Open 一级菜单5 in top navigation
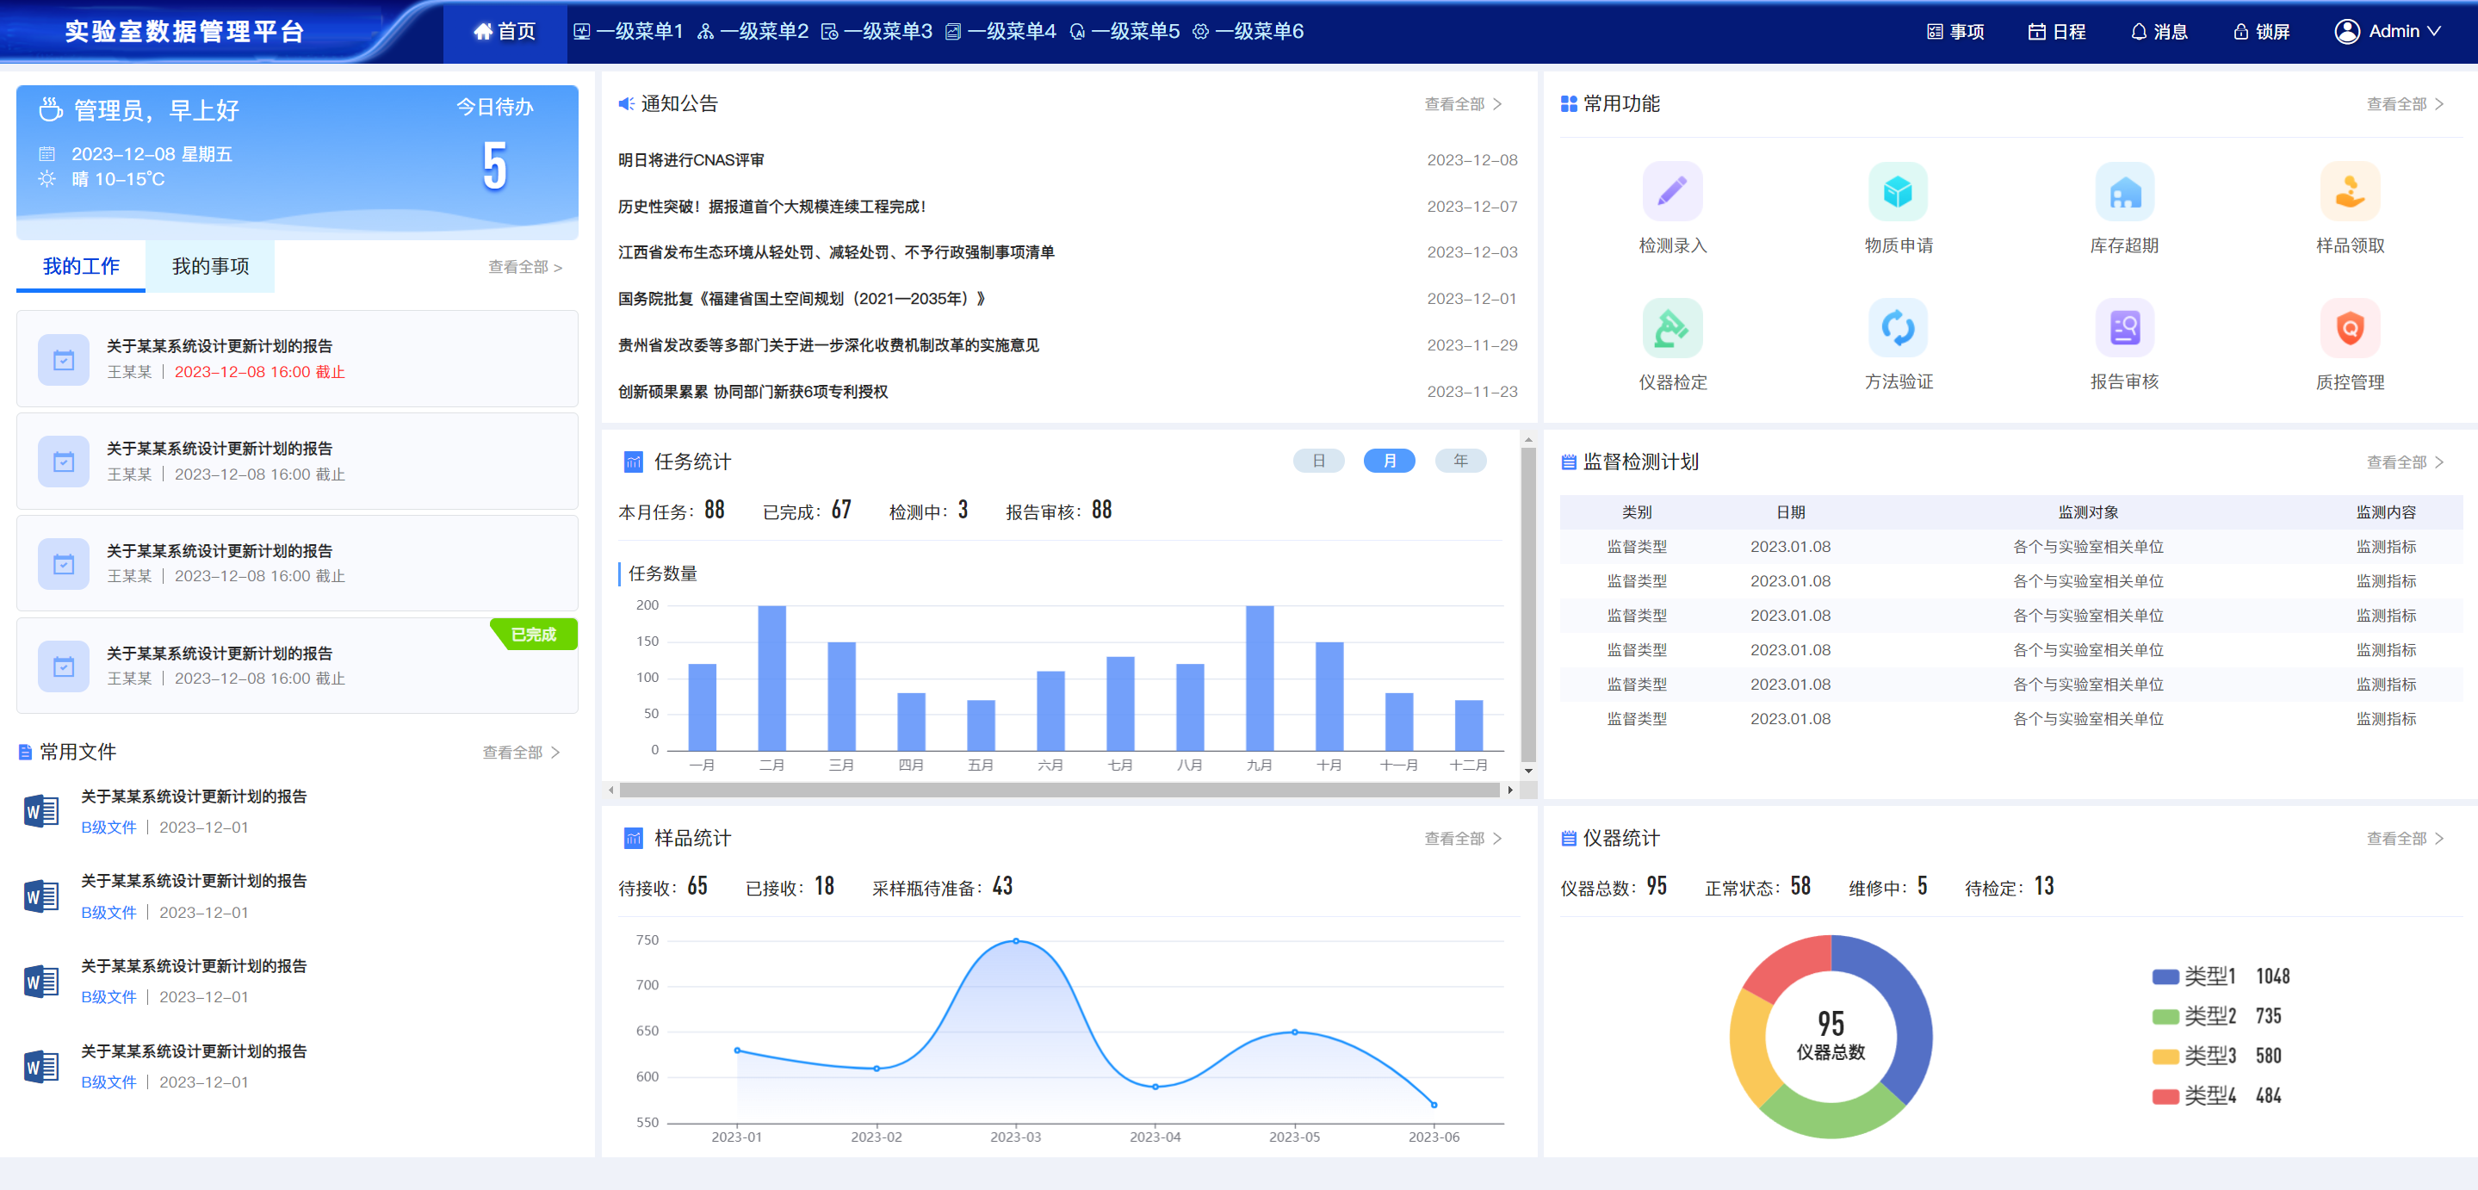This screenshot has width=2478, height=1190. click(1124, 32)
